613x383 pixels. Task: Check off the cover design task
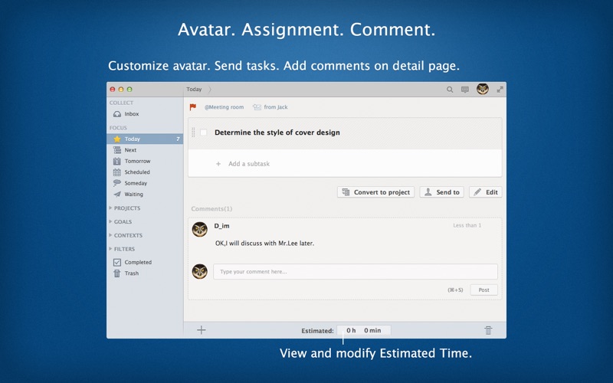204,133
